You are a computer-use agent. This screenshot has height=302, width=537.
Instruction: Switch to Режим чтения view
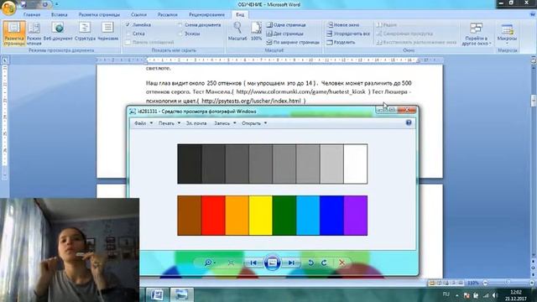point(34,34)
